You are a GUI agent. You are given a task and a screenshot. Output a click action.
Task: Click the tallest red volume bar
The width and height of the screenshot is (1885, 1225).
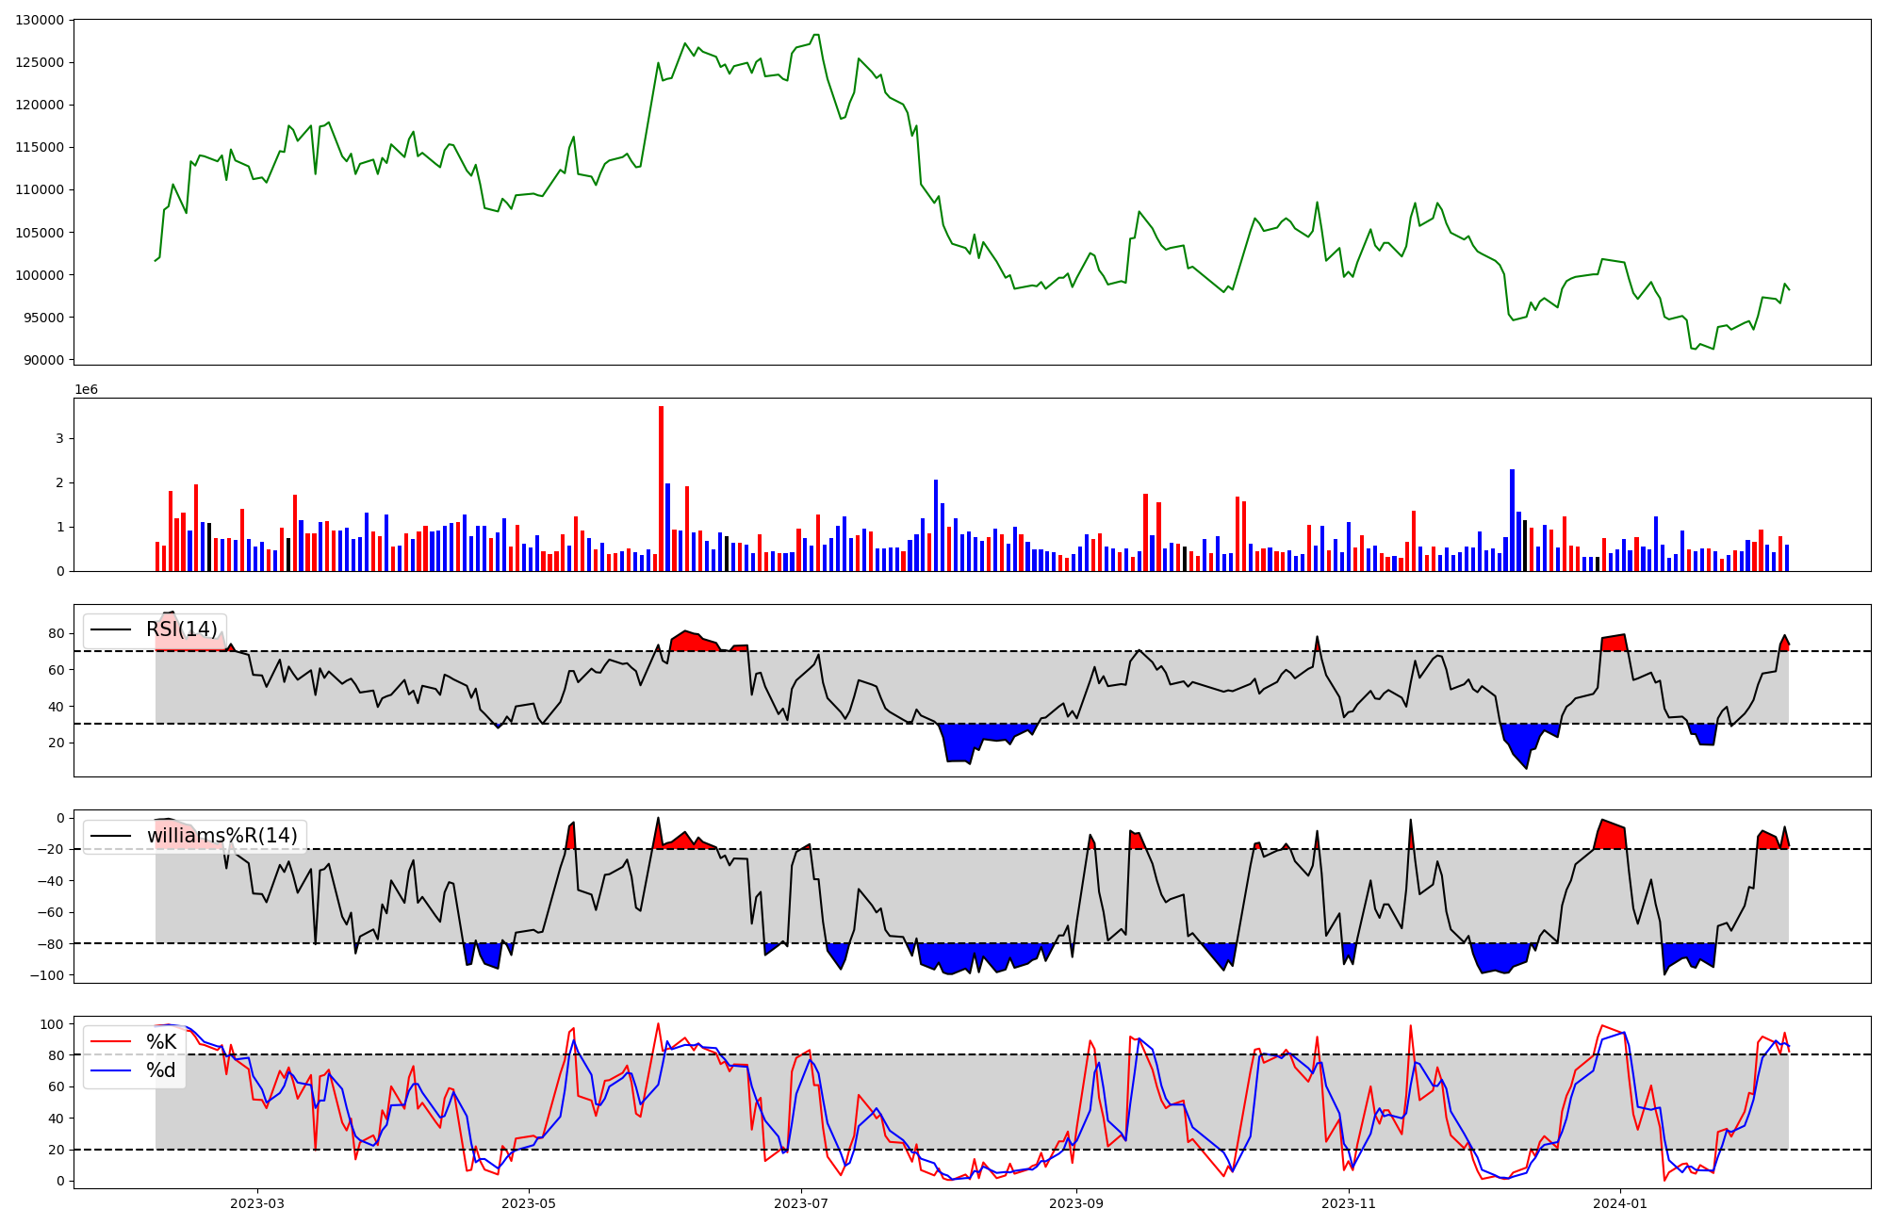click(661, 490)
